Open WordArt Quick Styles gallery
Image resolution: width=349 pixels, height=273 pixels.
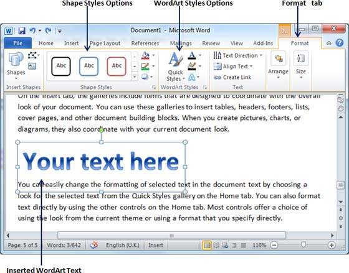click(x=175, y=67)
